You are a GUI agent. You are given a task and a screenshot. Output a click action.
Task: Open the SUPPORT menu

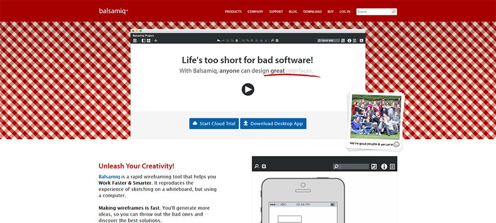(x=276, y=12)
